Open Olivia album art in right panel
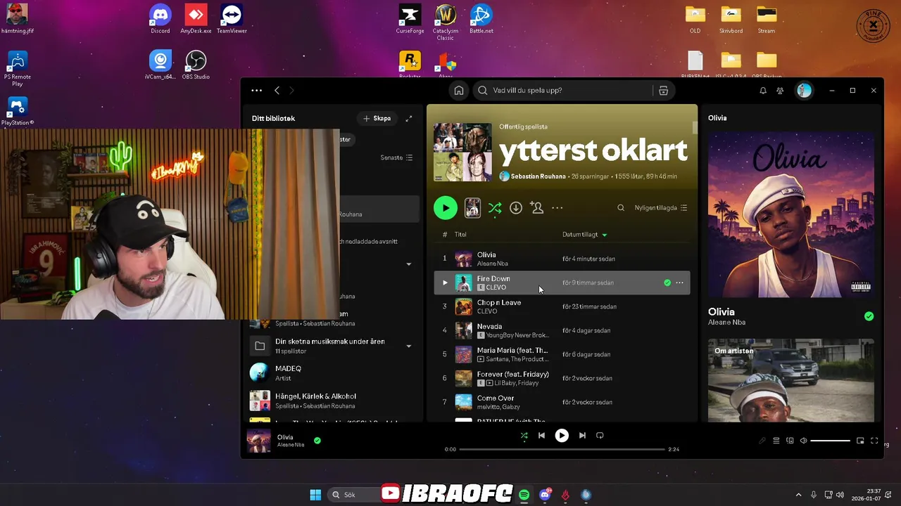901x506 pixels. 791,214
